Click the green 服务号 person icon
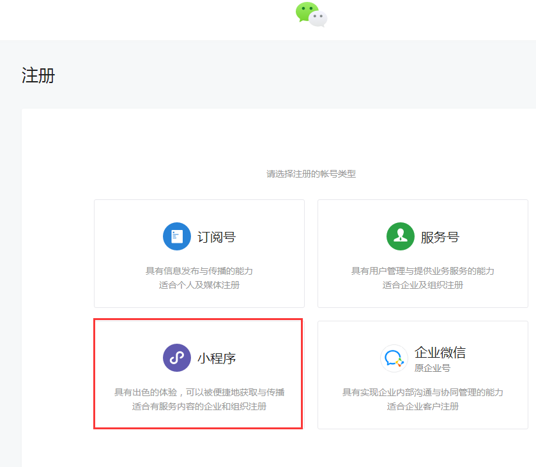 pos(401,236)
